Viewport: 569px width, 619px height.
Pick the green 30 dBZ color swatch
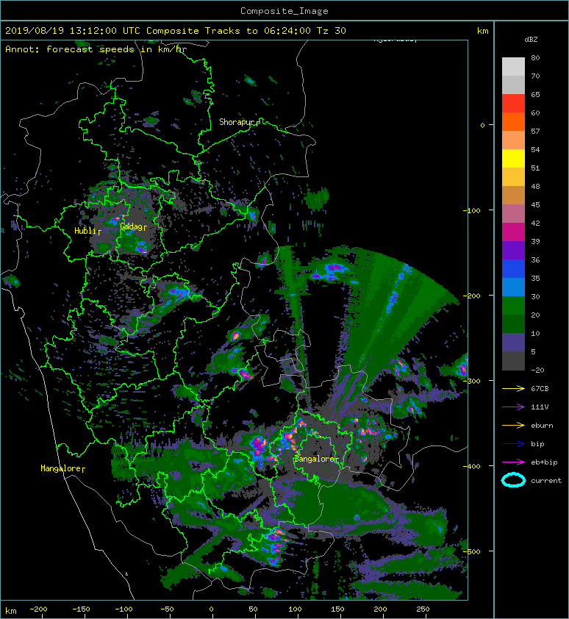point(513,306)
